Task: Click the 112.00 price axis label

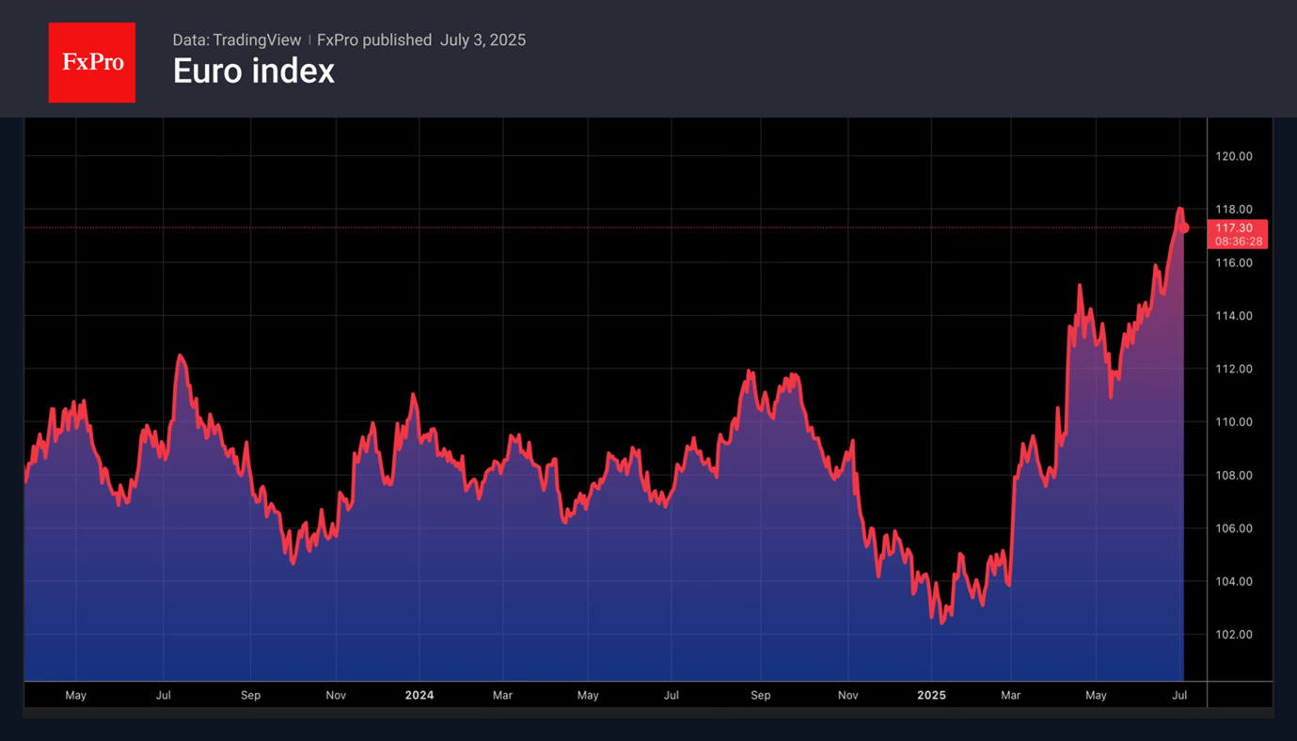Action: coord(1233,369)
